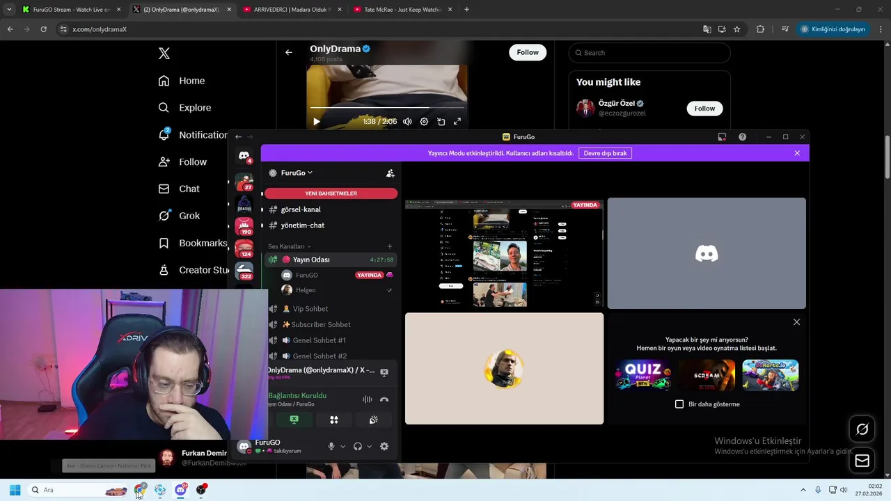The height and width of the screenshot is (501, 891).
Task: Select the Yayın Odası voice channel
Action: coord(331,260)
